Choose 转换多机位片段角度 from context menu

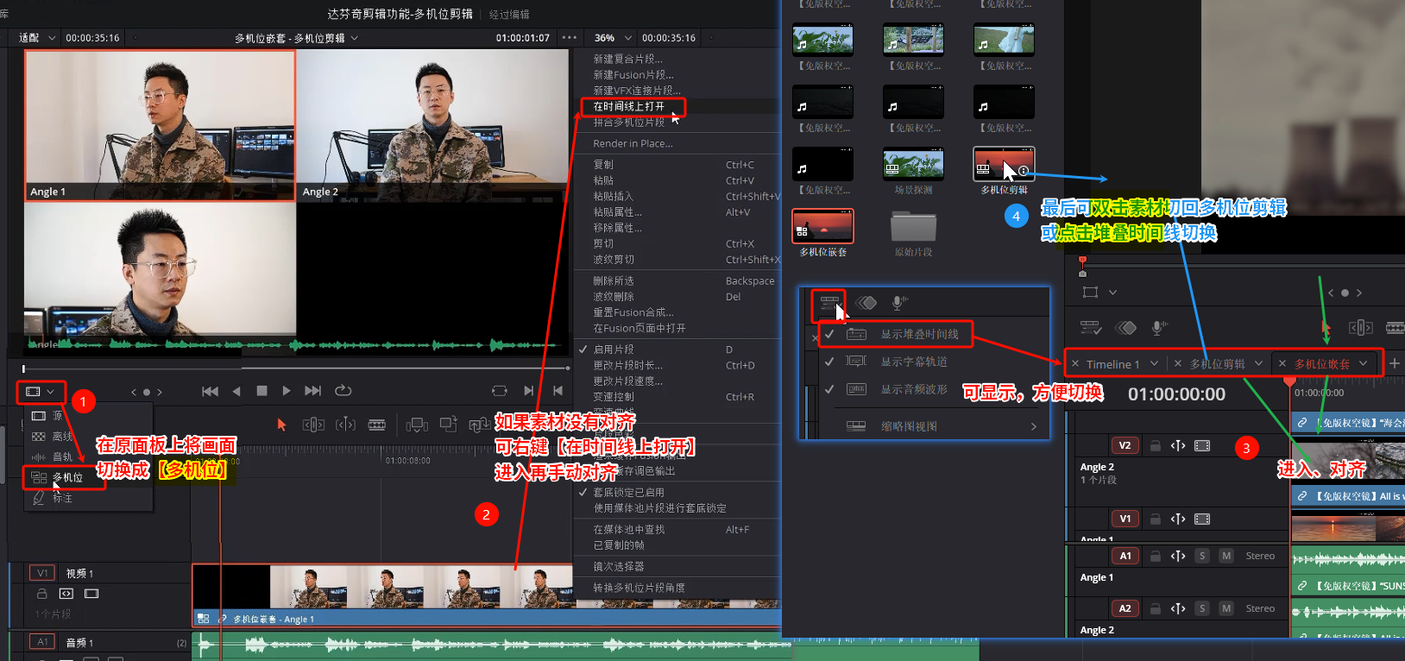[639, 588]
